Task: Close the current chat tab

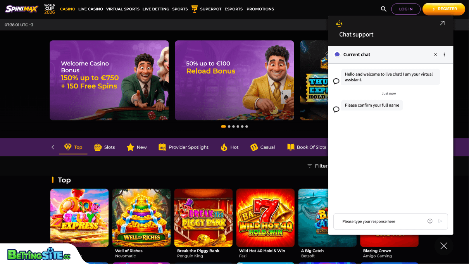Action: pos(435,55)
